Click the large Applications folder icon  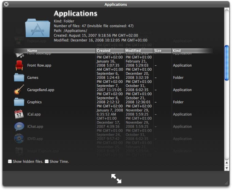37,28
